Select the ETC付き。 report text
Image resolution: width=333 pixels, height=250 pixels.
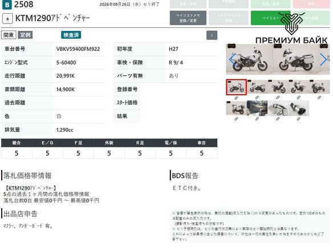coord(186,188)
